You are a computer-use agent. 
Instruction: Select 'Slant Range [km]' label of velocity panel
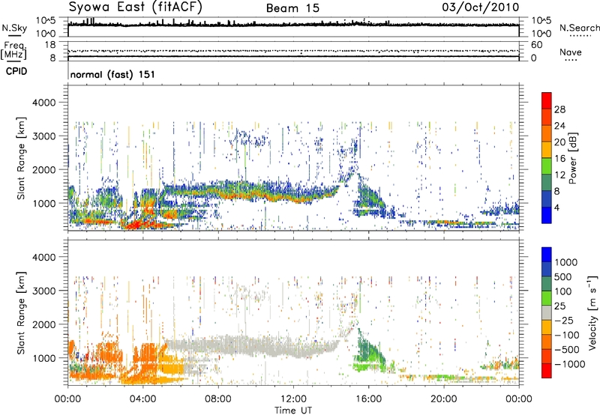21,313
